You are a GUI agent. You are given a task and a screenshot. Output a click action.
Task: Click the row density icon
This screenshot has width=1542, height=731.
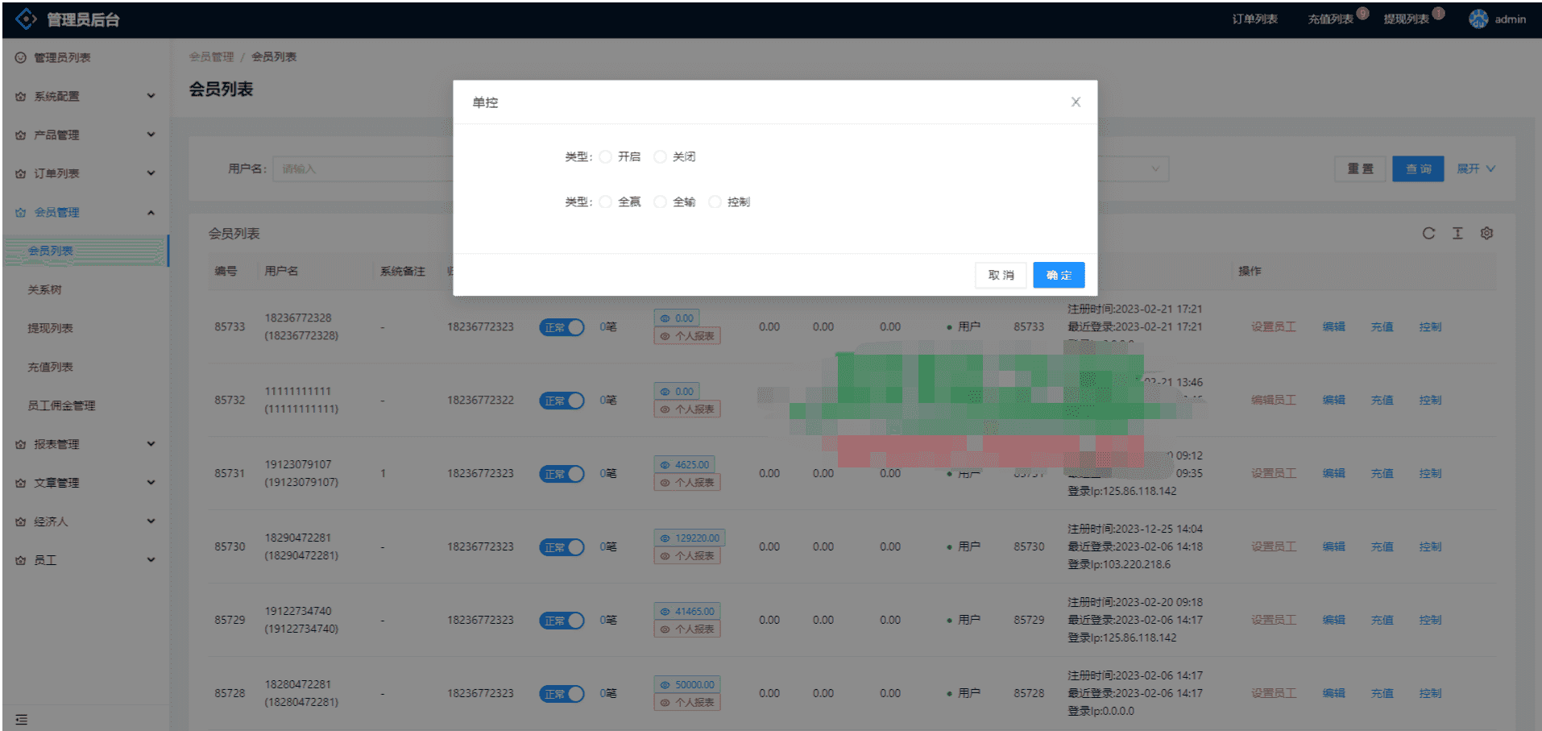[1457, 233]
